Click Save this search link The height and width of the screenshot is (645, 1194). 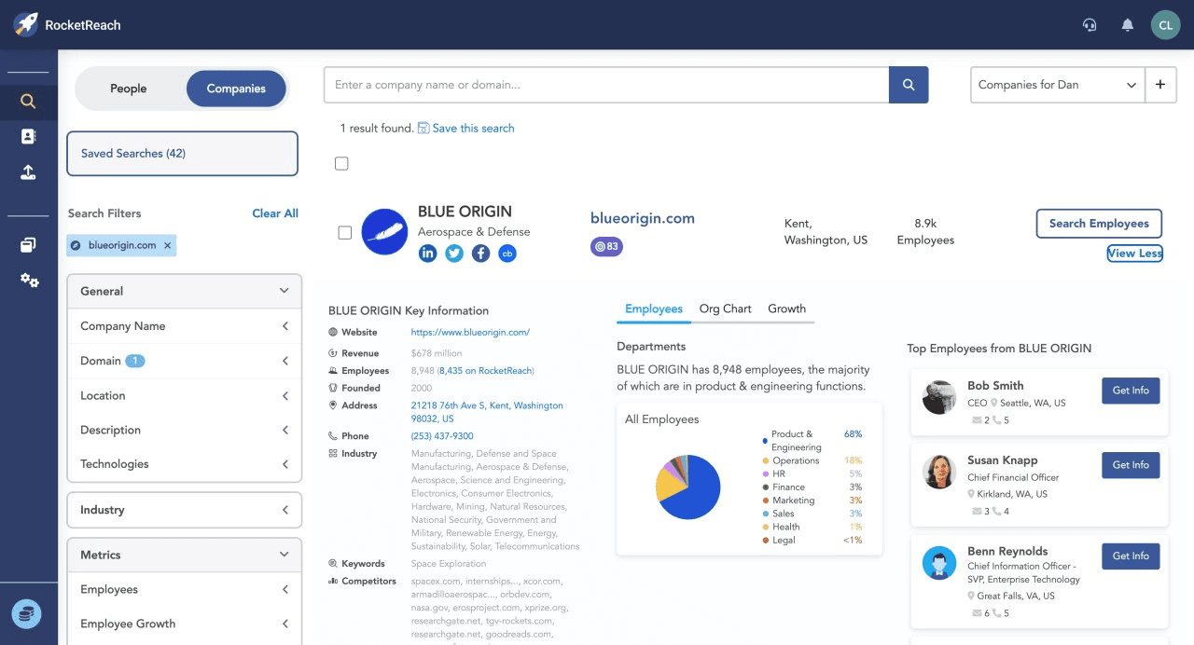(x=473, y=128)
